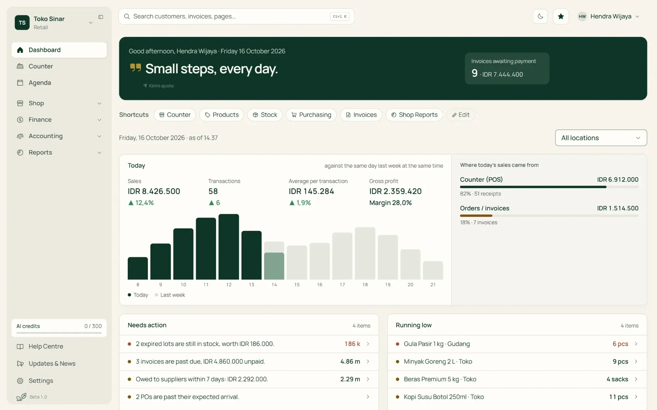657x410 pixels.
Task: Open expired lots item chevron
Action: tap(368, 344)
